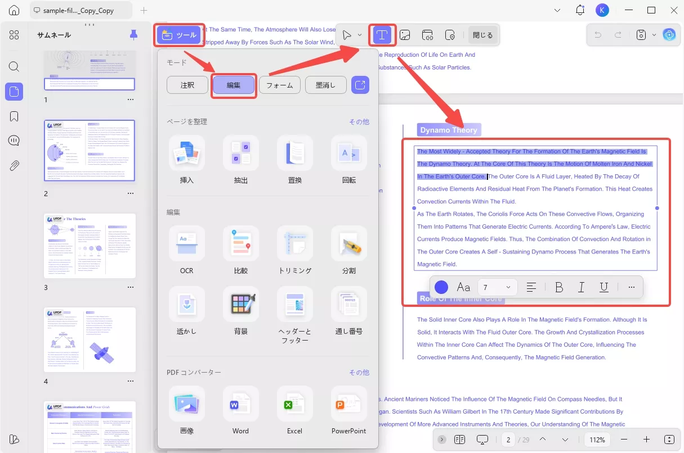Unpin the thumbnail panel

(x=133, y=35)
